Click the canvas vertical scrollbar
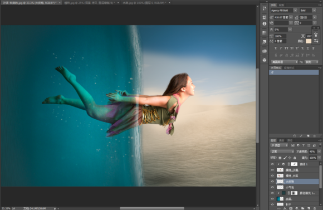323x210 pixels. pos(257,105)
